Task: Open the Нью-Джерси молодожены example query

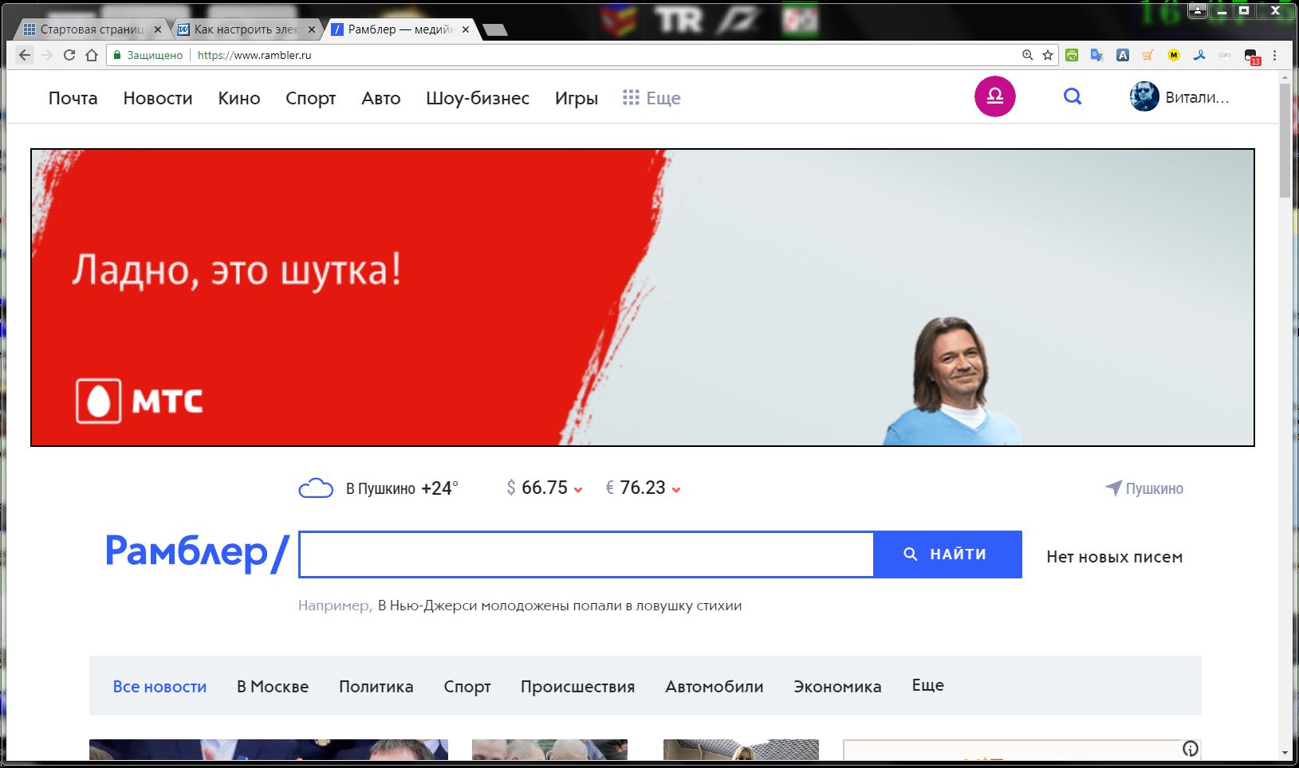Action: coord(560,605)
